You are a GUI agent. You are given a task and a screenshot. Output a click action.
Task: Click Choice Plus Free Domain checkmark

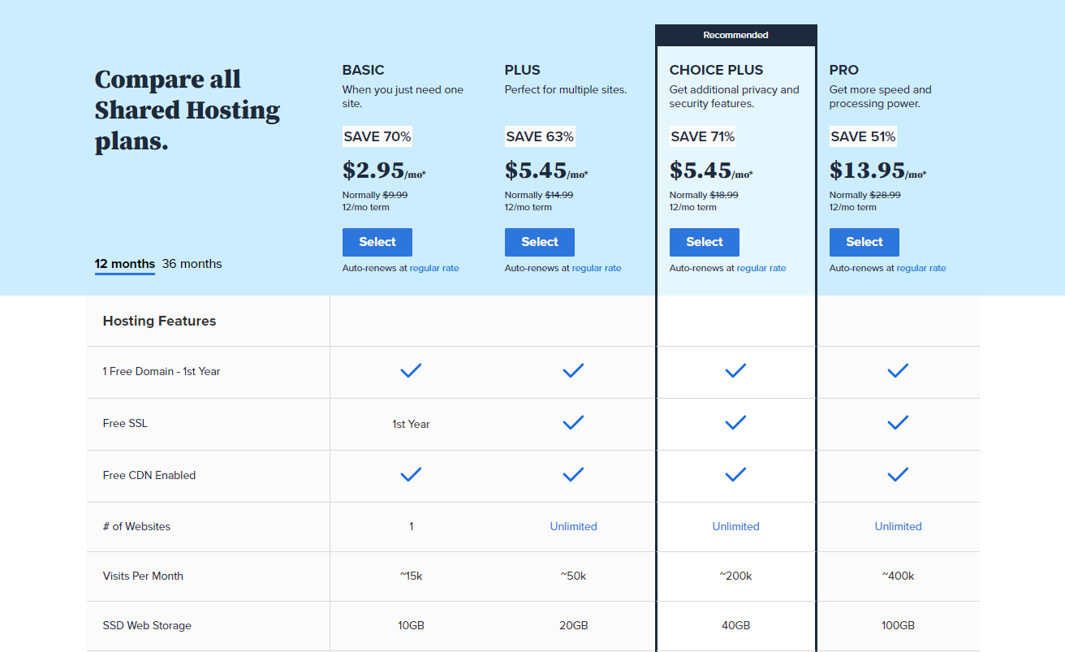[x=735, y=371]
